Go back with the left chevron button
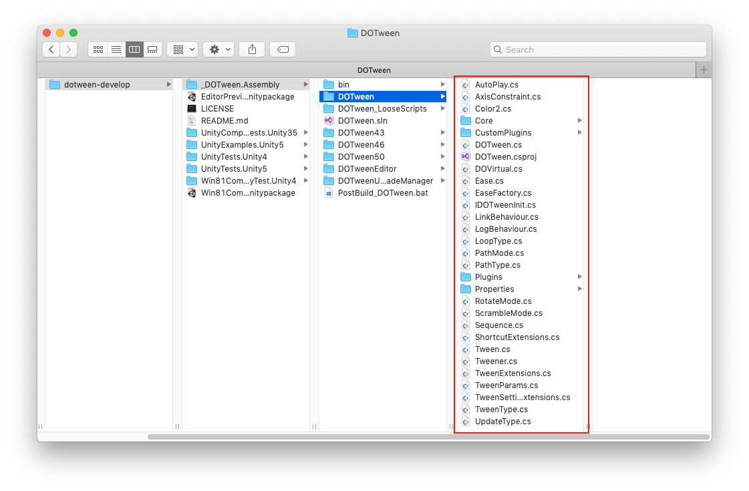 click(x=51, y=49)
